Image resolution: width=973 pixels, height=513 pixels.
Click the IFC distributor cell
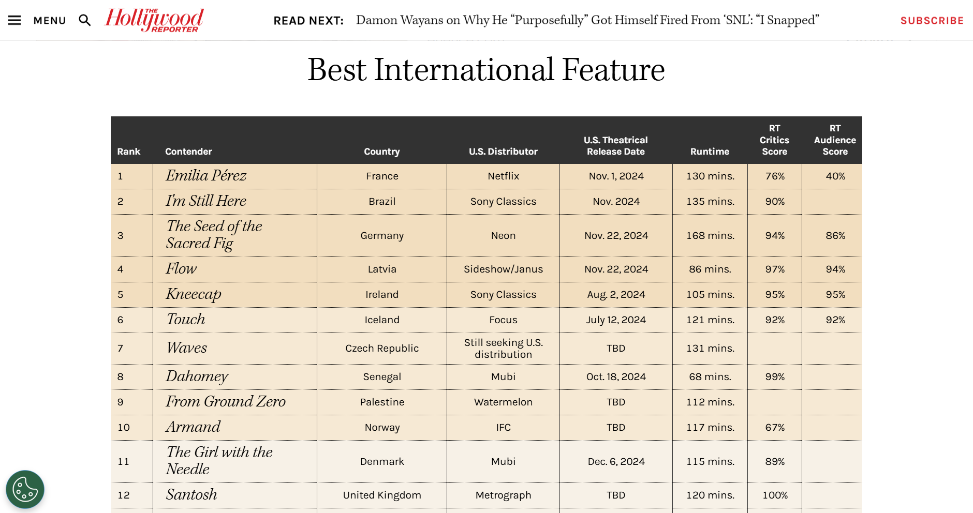pyautogui.click(x=503, y=428)
